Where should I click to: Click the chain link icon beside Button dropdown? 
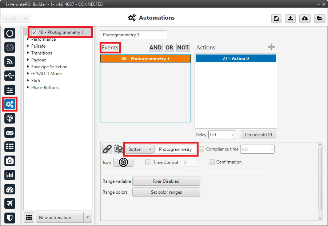[107, 149]
